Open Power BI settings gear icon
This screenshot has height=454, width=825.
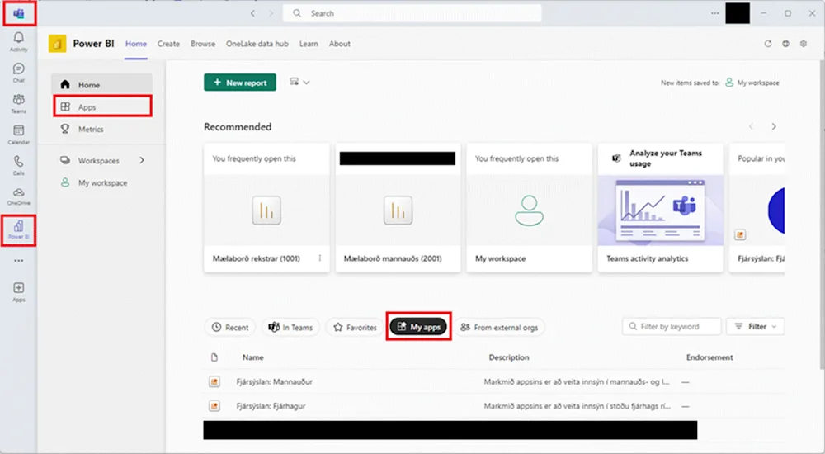[804, 44]
